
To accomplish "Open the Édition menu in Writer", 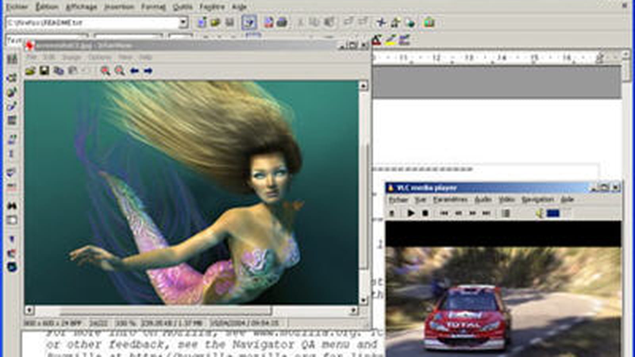I will coord(47,6).
